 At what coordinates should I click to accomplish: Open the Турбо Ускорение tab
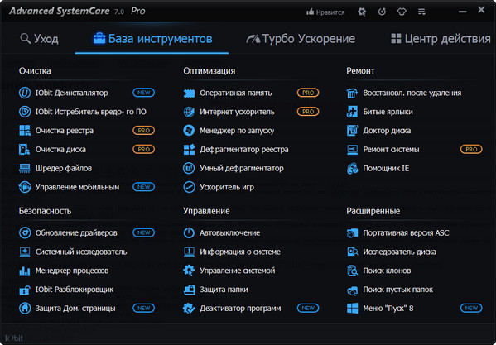[301, 39]
